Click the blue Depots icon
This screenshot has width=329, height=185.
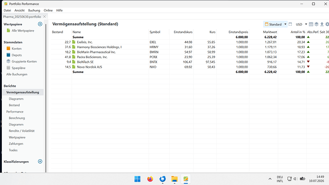pyautogui.click(x=9, y=55)
